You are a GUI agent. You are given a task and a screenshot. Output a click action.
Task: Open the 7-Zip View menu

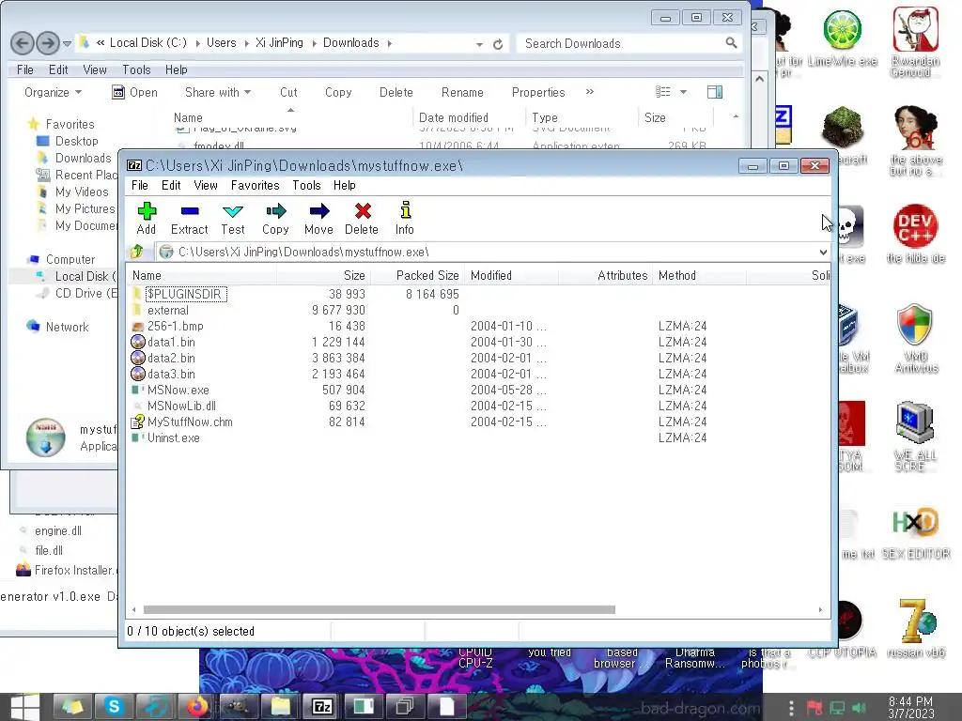[x=206, y=185]
